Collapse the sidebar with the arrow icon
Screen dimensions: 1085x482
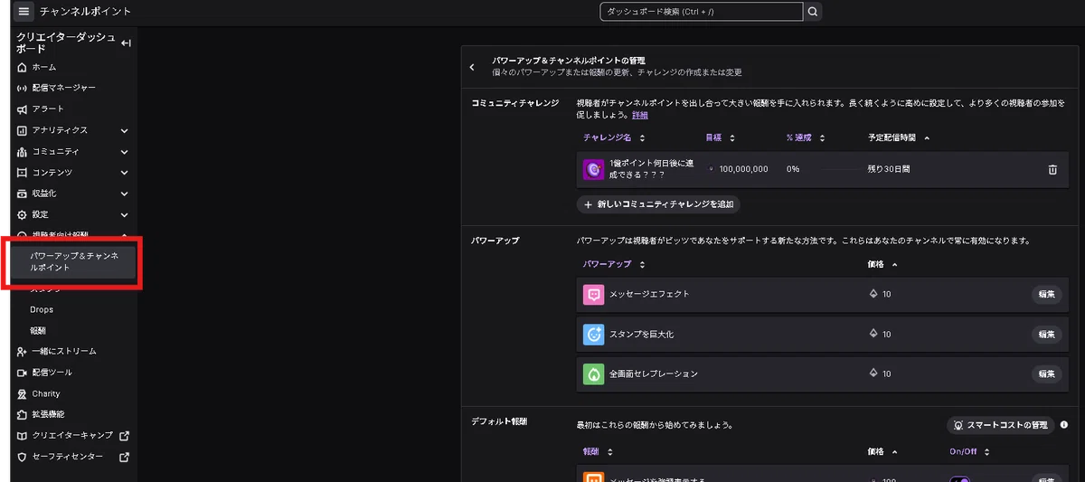point(126,43)
